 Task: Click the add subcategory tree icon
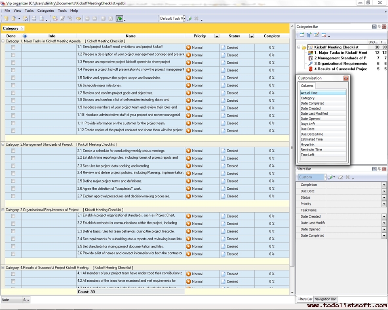(309, 36)
